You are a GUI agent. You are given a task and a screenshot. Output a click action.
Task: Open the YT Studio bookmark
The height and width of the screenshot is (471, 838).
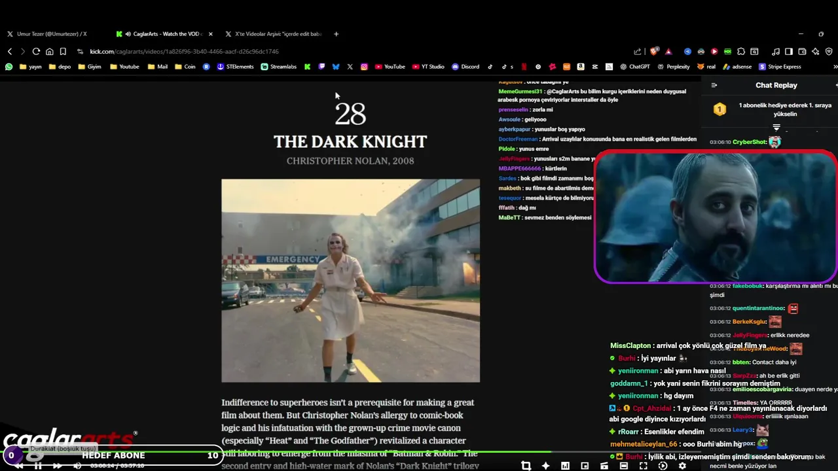point(428,67)
